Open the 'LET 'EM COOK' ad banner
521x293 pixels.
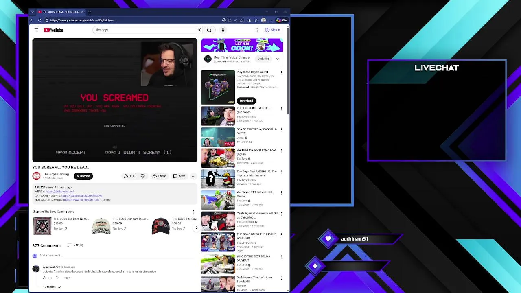[242, 45]
